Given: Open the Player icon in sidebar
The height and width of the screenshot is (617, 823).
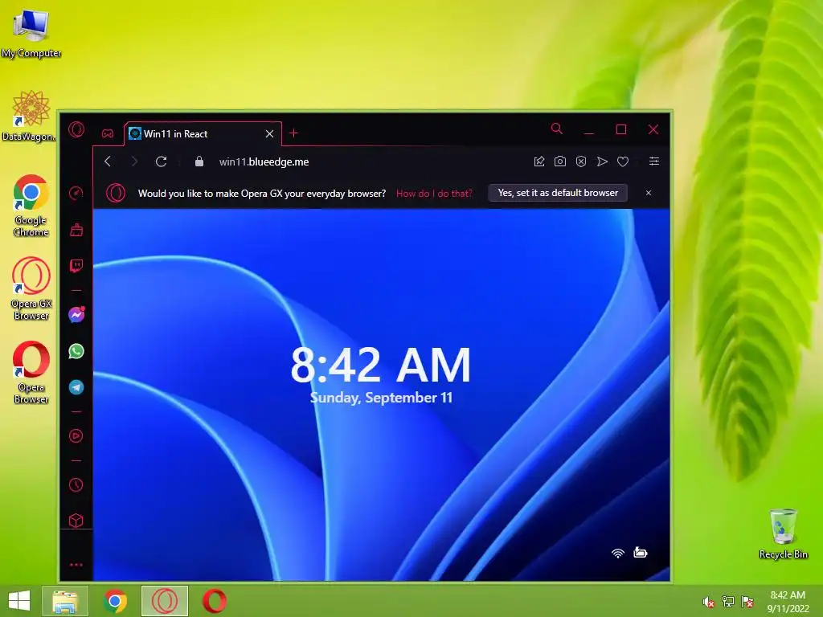Looking at the screenshot, I should tap(76, 436).
